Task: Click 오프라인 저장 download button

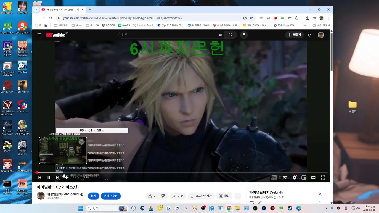Action: point(201,196)
